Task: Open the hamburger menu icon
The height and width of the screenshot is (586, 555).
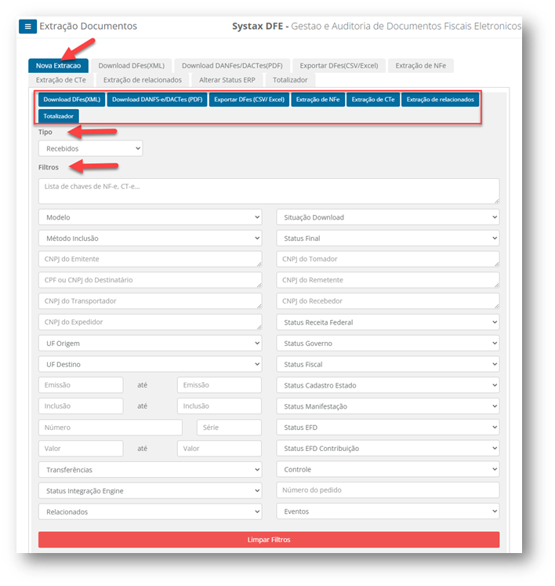Action: 27,27
